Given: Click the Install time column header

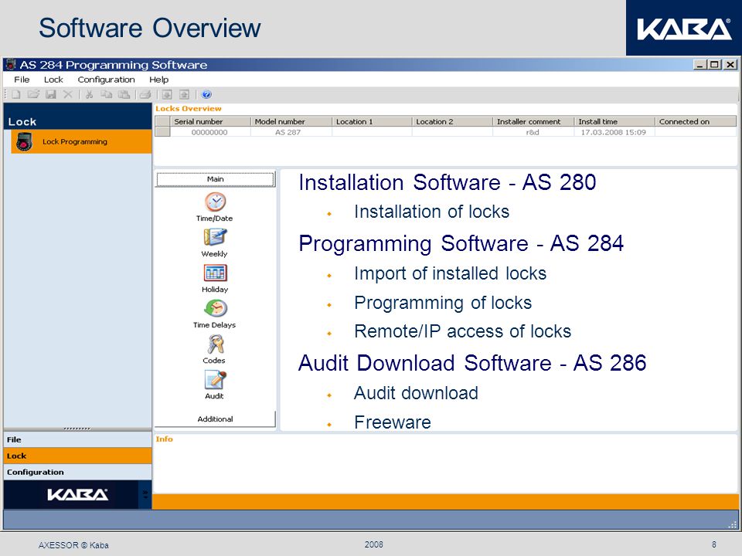Looking at the screenshot, I should point(614,121).
